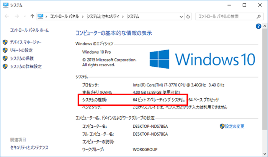268x157 pixels.
Task: Click the shield icon beside システムの保護
Action: pos(5,58)
